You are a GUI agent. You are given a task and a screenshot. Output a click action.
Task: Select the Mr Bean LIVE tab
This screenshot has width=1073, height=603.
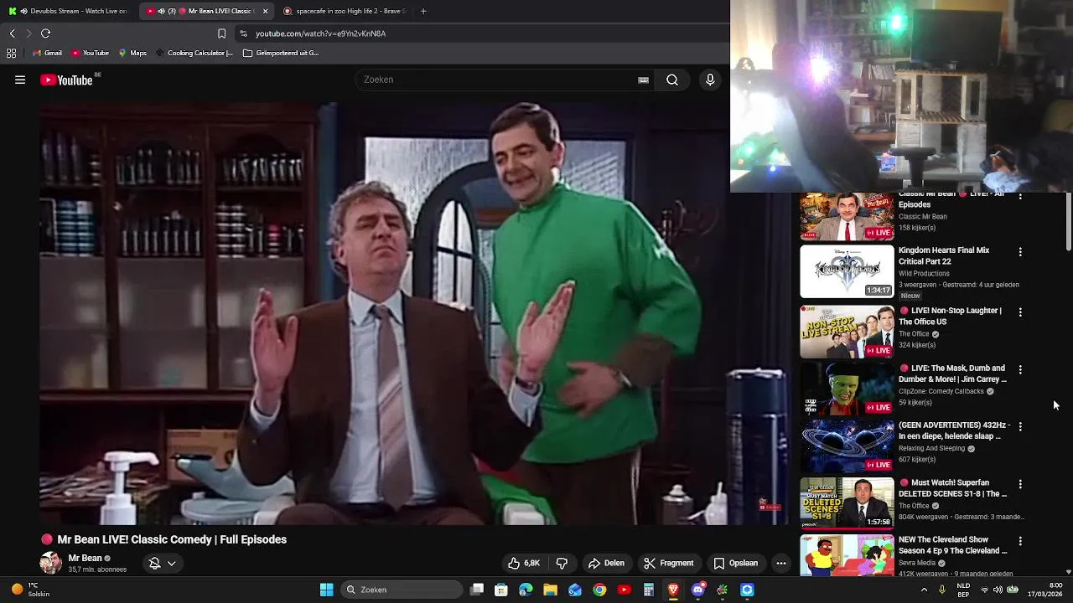click(x=205, y=11)
